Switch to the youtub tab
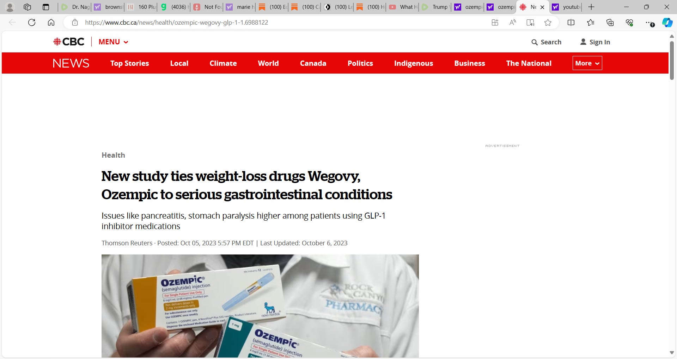The width and height of the screenshot is (677, 359). tap(566, 7)
